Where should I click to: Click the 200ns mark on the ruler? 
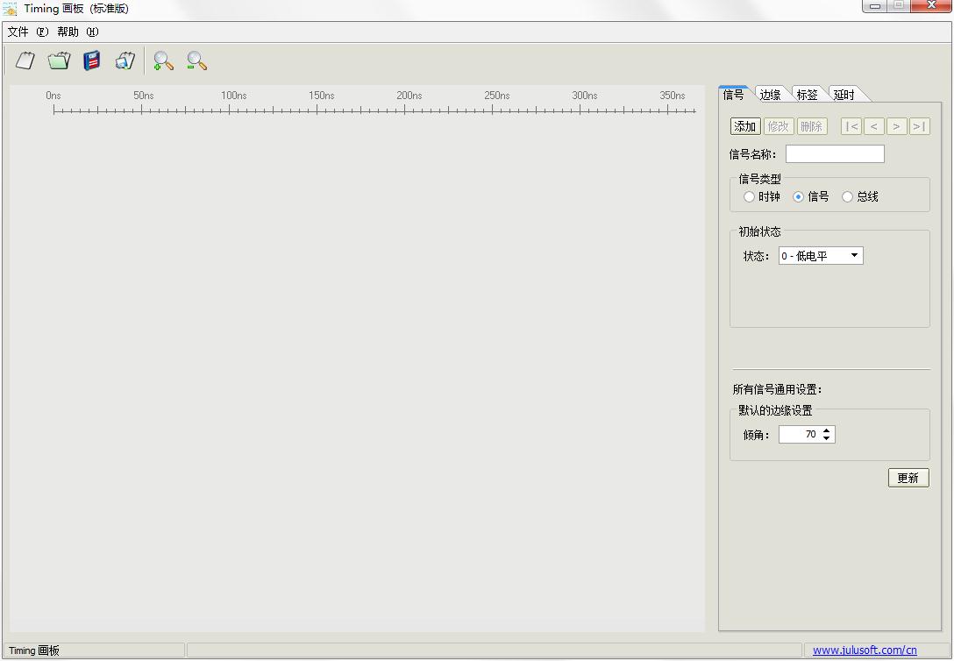pos(409,96)
